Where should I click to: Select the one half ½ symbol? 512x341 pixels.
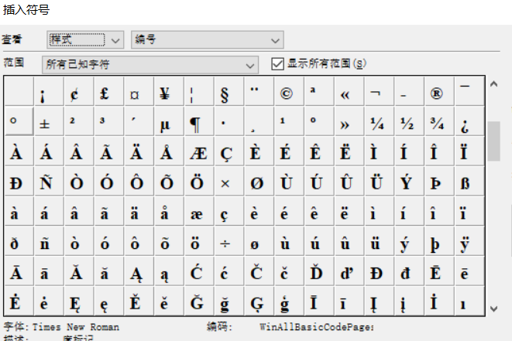point(410,121)
